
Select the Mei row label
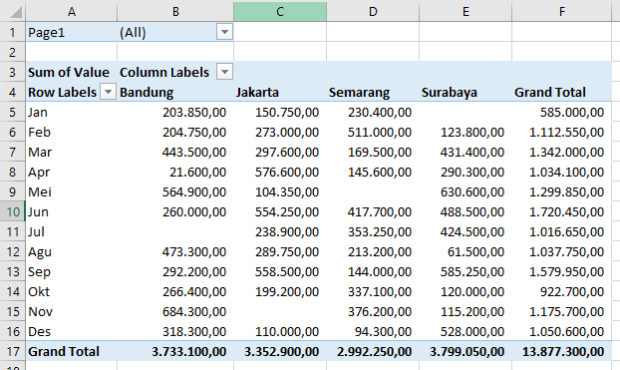(40, 191)
